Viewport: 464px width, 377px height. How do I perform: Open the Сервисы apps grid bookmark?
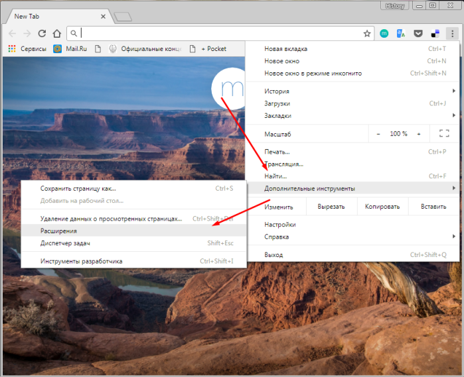(27, 49)
